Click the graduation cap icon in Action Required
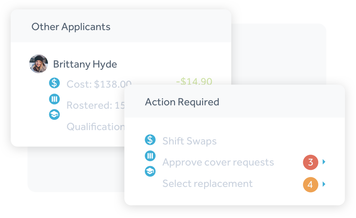The height and width of the screenshot is (218, 356). (150, 171)
